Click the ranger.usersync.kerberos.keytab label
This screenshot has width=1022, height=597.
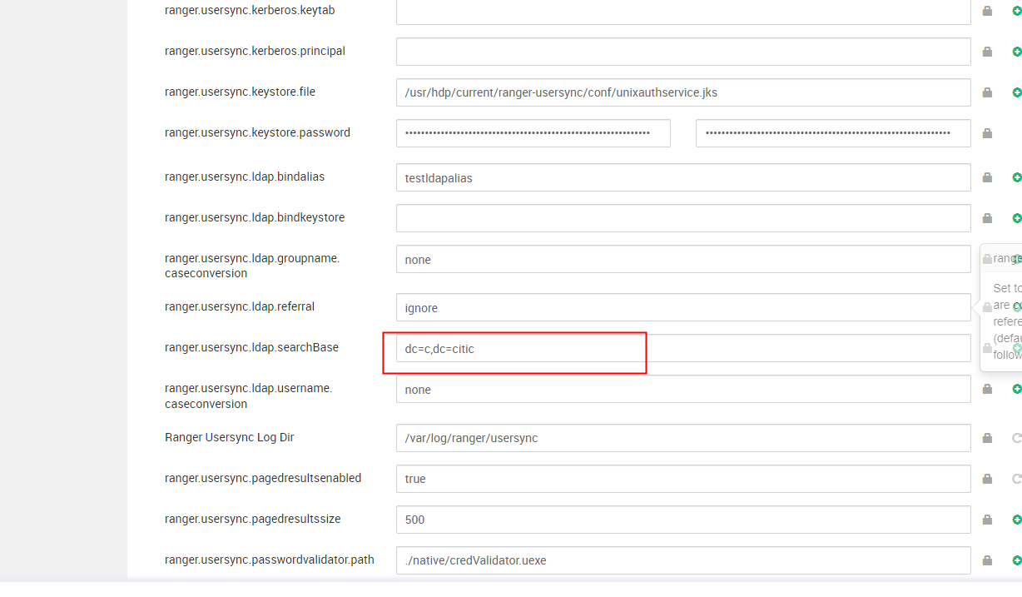pos(250,10)
